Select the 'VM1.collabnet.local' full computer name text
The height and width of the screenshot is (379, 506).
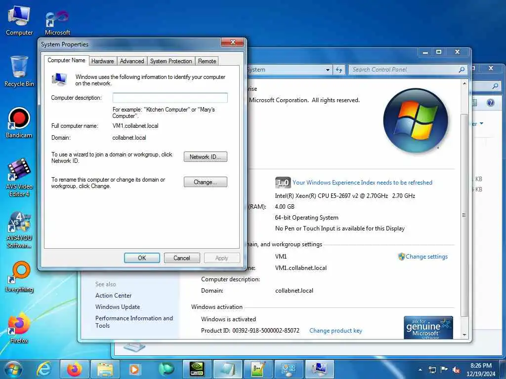pyautogui.click(x=135, y=126)
